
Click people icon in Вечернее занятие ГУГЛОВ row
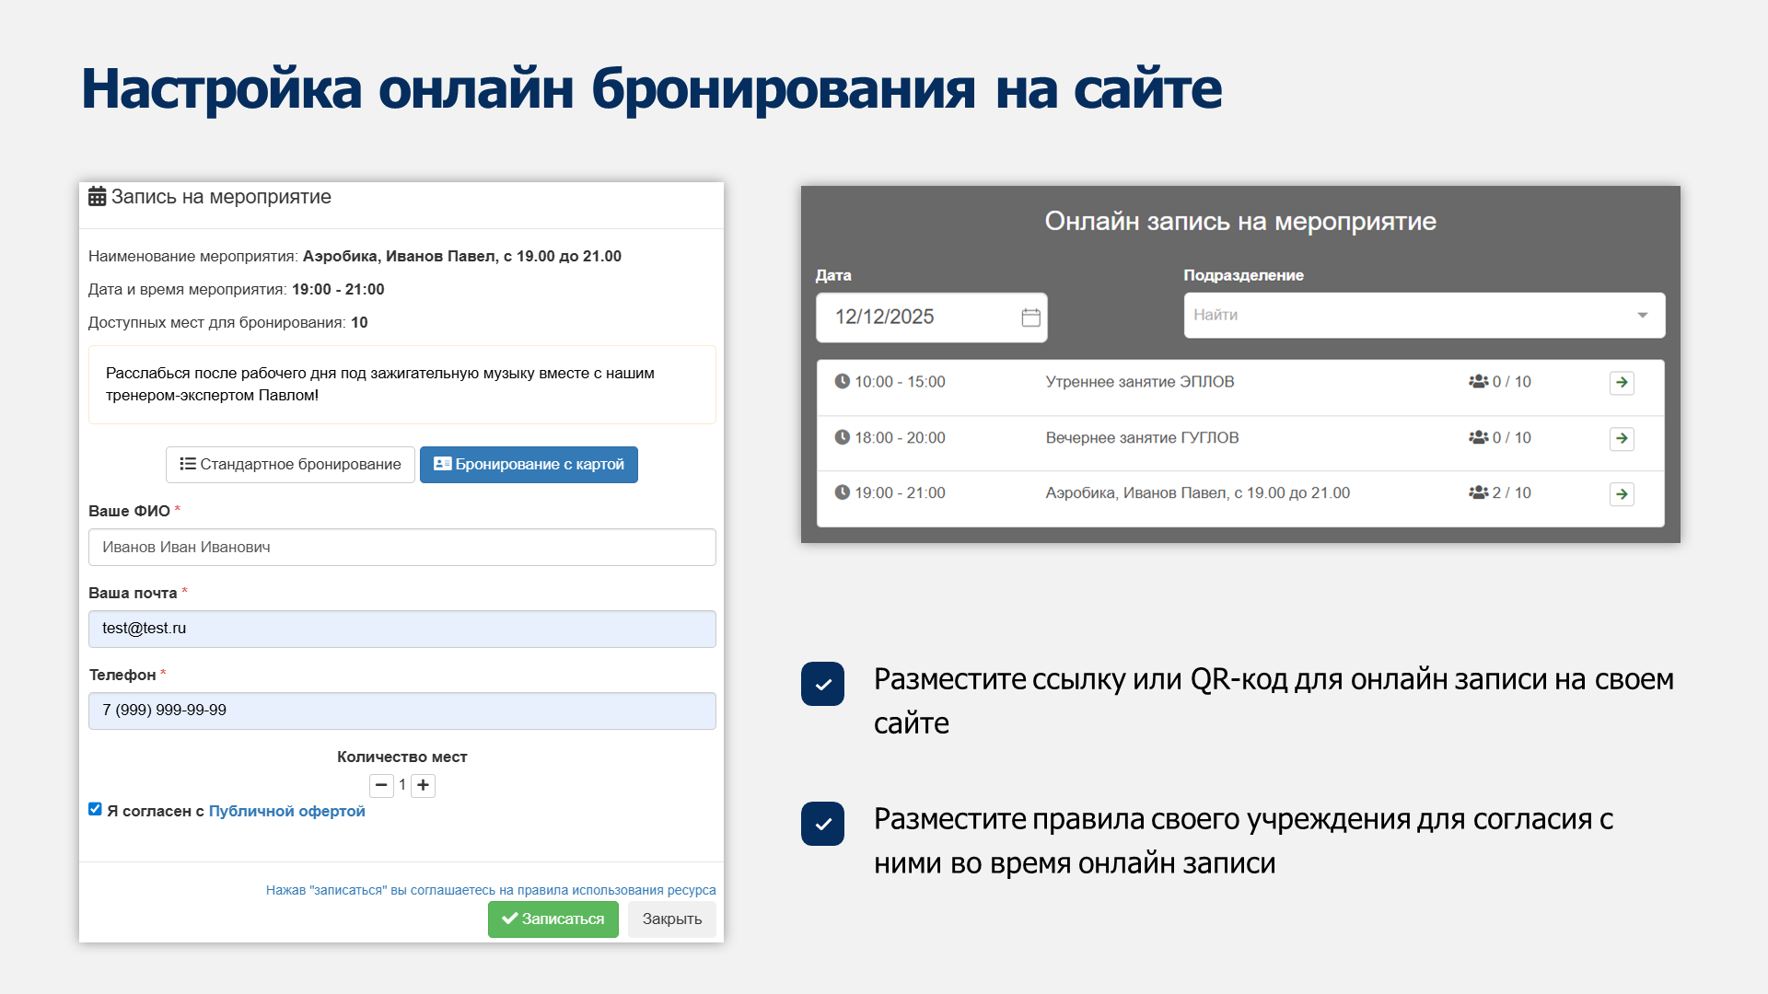tap(1478, 437)
